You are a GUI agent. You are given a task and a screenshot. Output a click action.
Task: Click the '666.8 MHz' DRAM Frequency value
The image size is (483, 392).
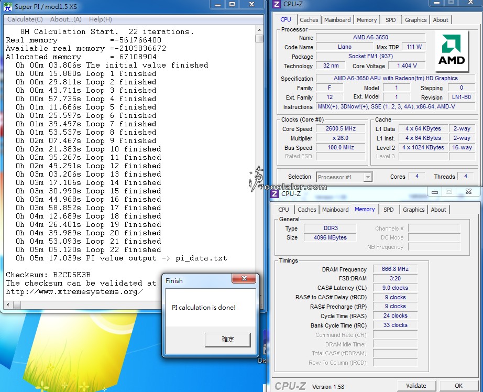click(395, 269)
